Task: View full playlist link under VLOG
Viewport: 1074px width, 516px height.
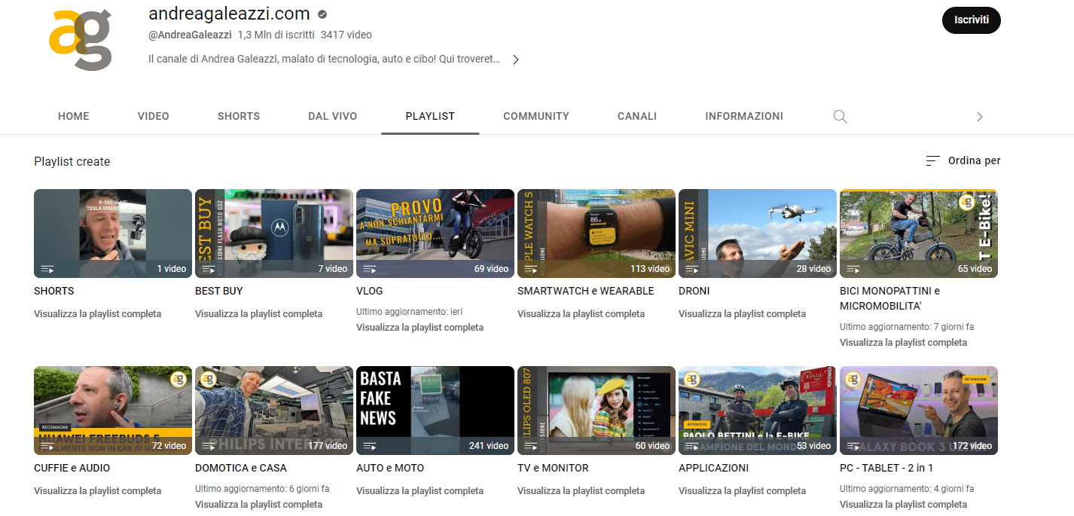Action: (x=420, y=328)
